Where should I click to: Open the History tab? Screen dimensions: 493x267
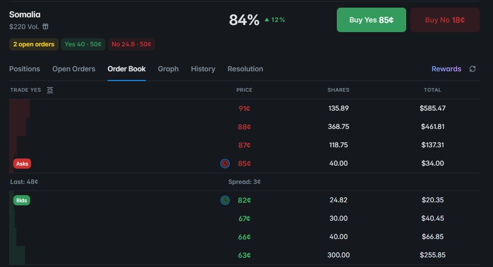point(203,69)
